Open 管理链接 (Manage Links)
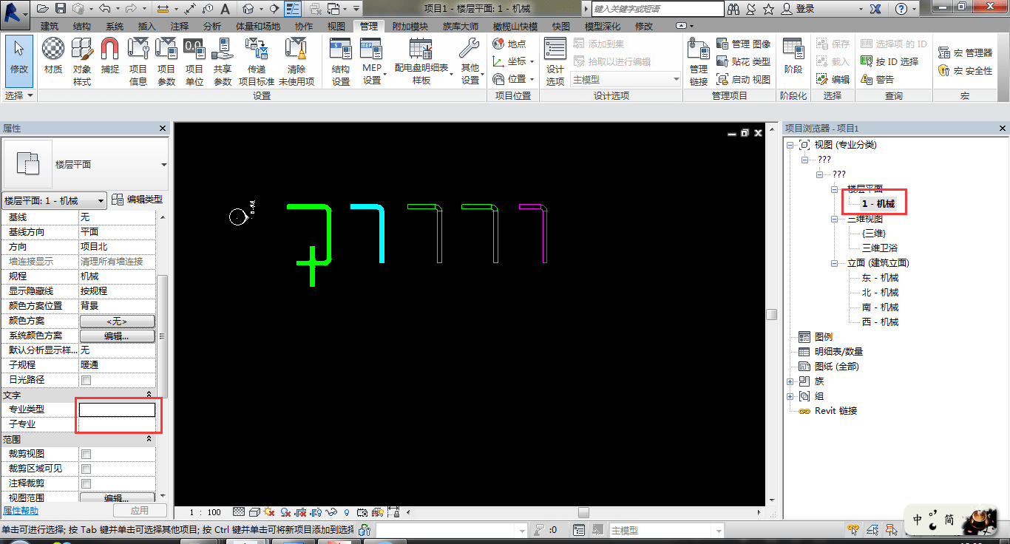The height and width of the screenshot is (544, 1010). [x=699, y=61]
